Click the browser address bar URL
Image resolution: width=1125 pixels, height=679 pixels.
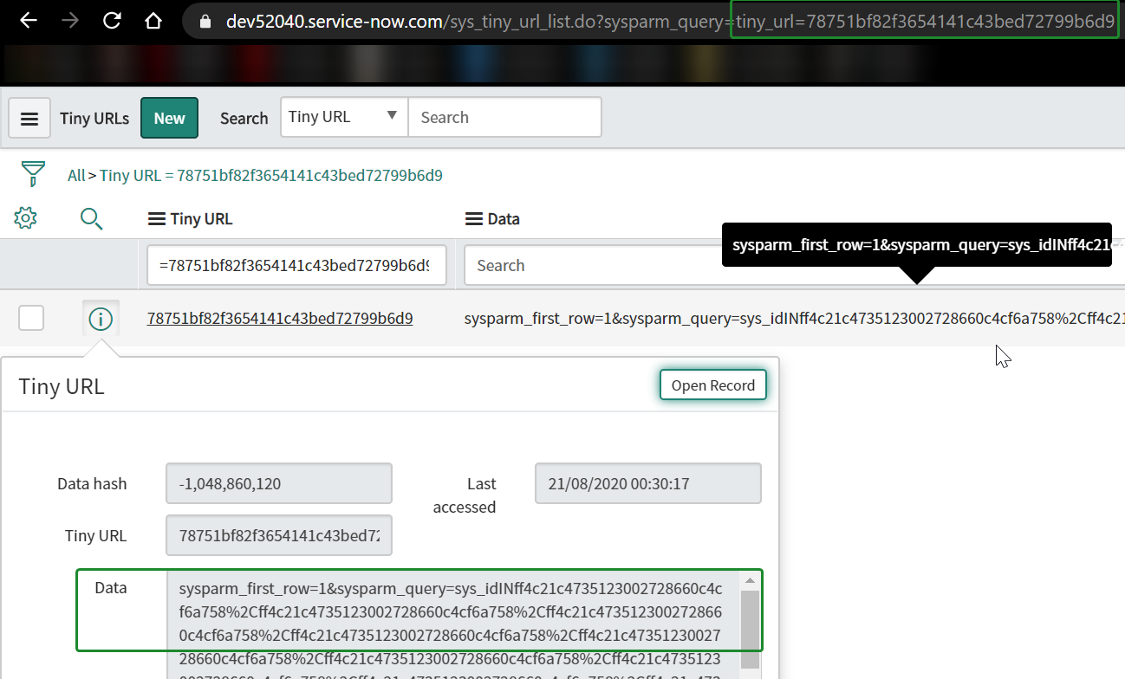click(x=669, y=22)
